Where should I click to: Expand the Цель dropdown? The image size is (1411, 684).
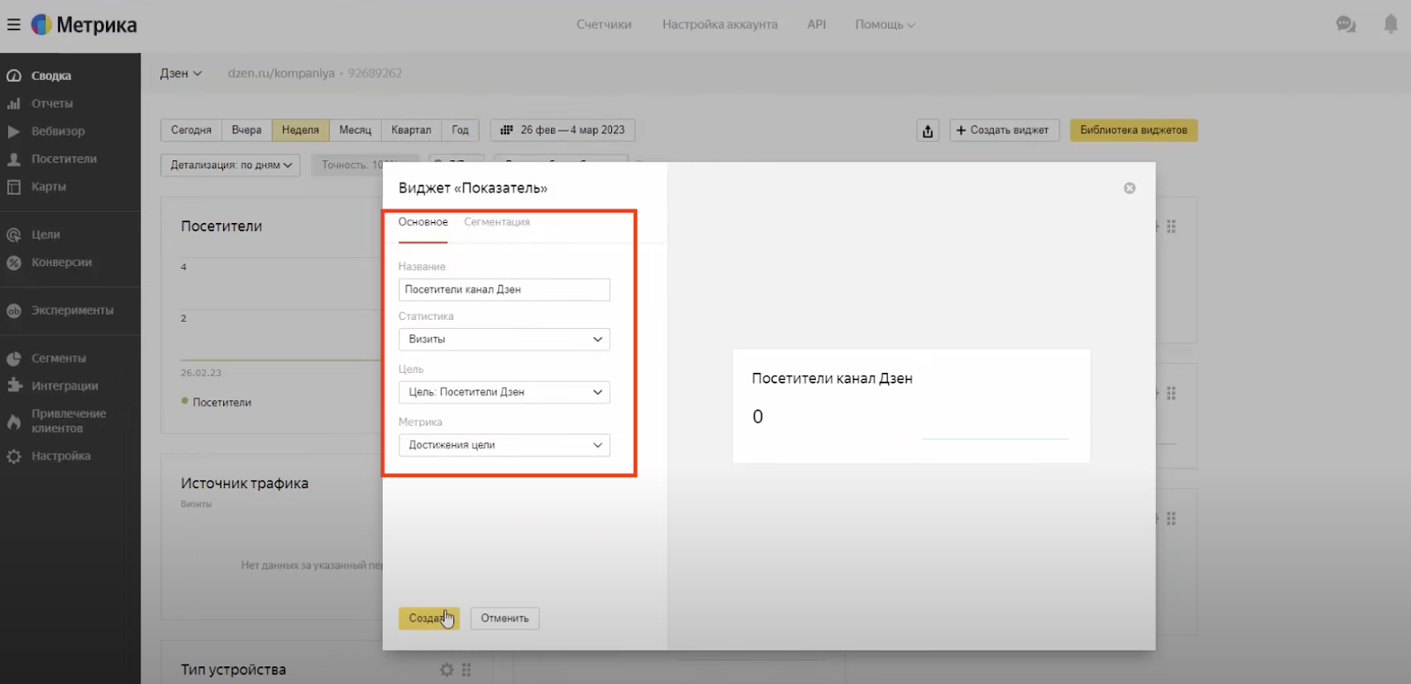point(504,392)
